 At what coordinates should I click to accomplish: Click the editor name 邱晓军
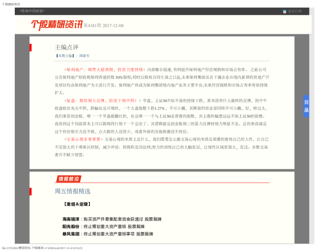85,56
